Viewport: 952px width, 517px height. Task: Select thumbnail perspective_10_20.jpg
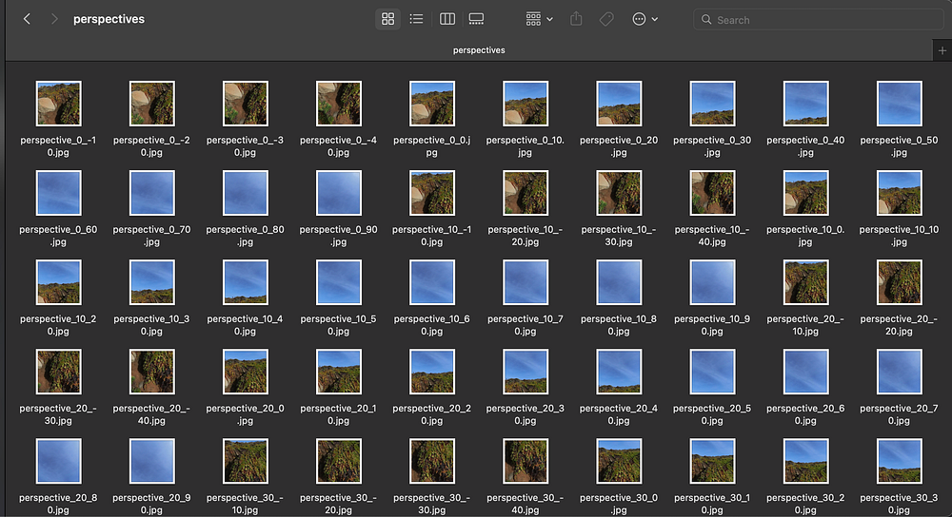pyautogui.click(x=58, y=282)
